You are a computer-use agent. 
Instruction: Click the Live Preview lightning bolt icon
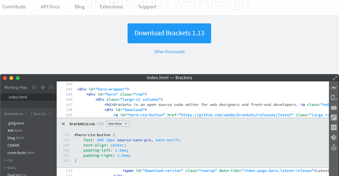tap(334, 88)
